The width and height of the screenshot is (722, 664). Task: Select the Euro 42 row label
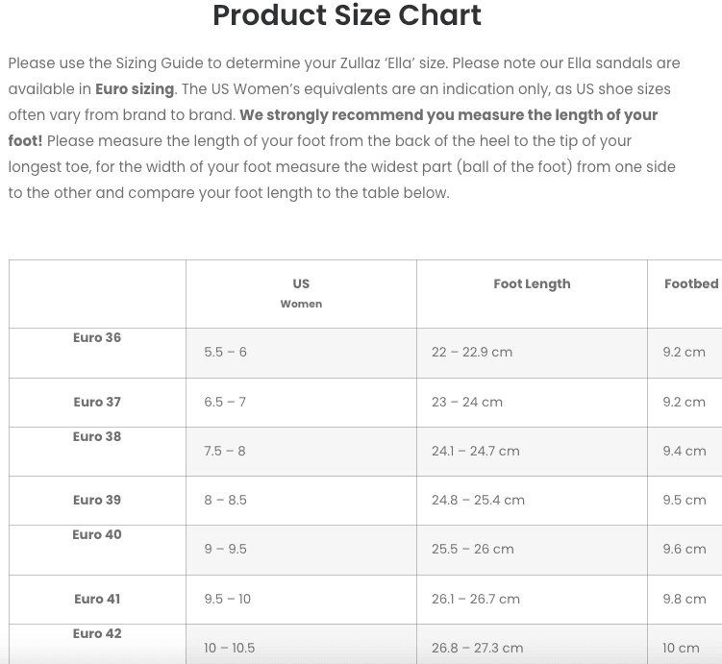click(97, 633)
